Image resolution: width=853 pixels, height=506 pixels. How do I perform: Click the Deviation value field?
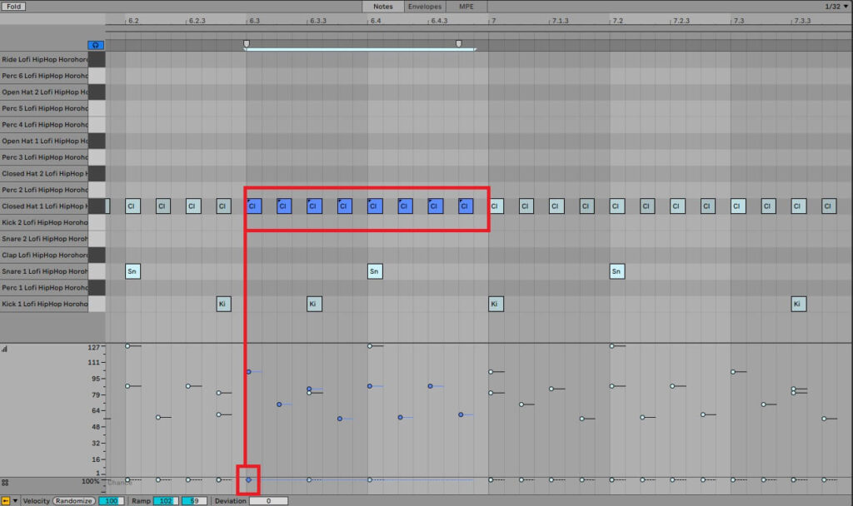pos(268,500)
